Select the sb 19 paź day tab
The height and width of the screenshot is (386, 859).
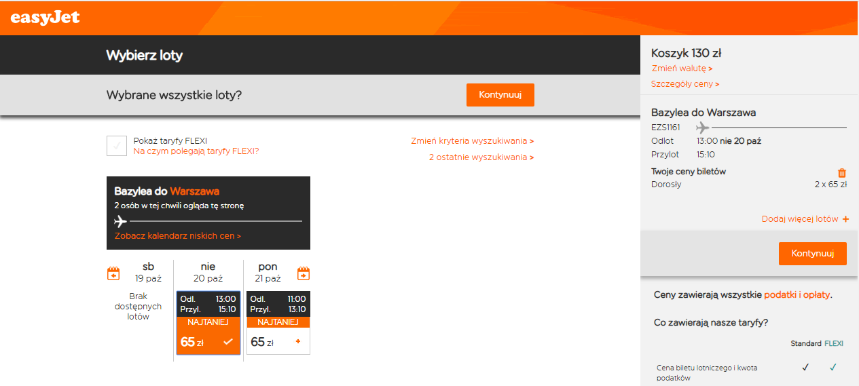coord(148,273)
